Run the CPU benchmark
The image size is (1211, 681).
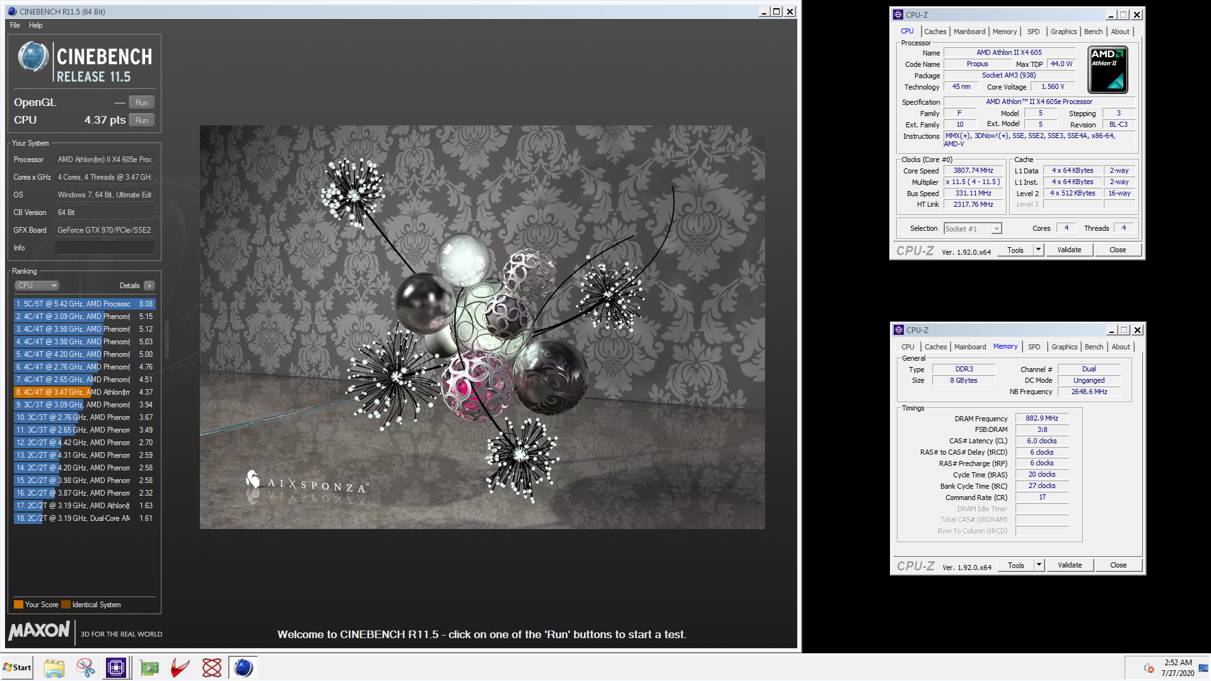pyautogui.click(x=142, y=120)
